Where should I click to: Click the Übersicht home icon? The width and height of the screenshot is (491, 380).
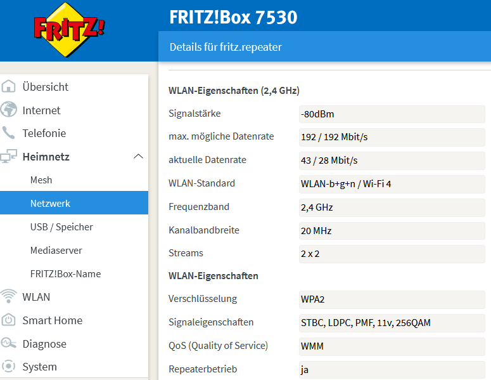click(x=8, y=86)
